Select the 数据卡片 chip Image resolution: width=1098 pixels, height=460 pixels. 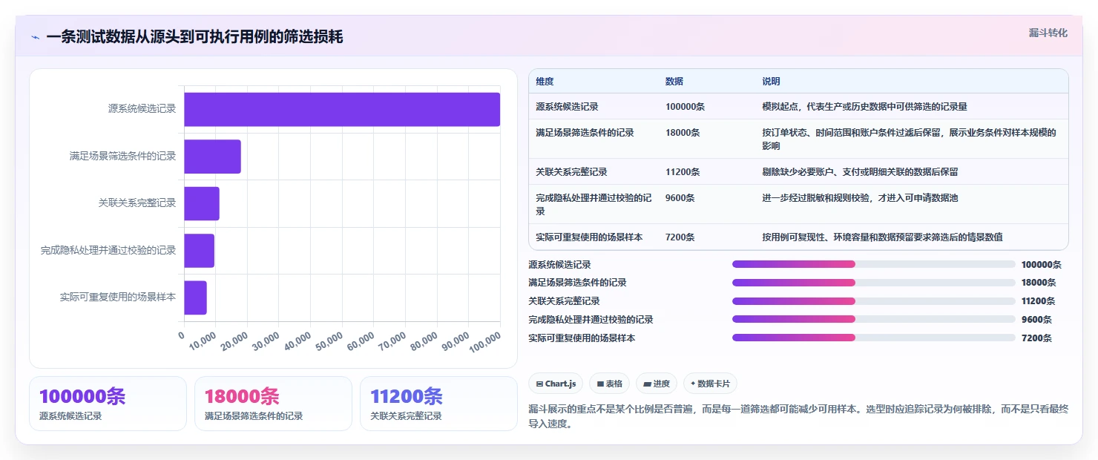point(710,384)
